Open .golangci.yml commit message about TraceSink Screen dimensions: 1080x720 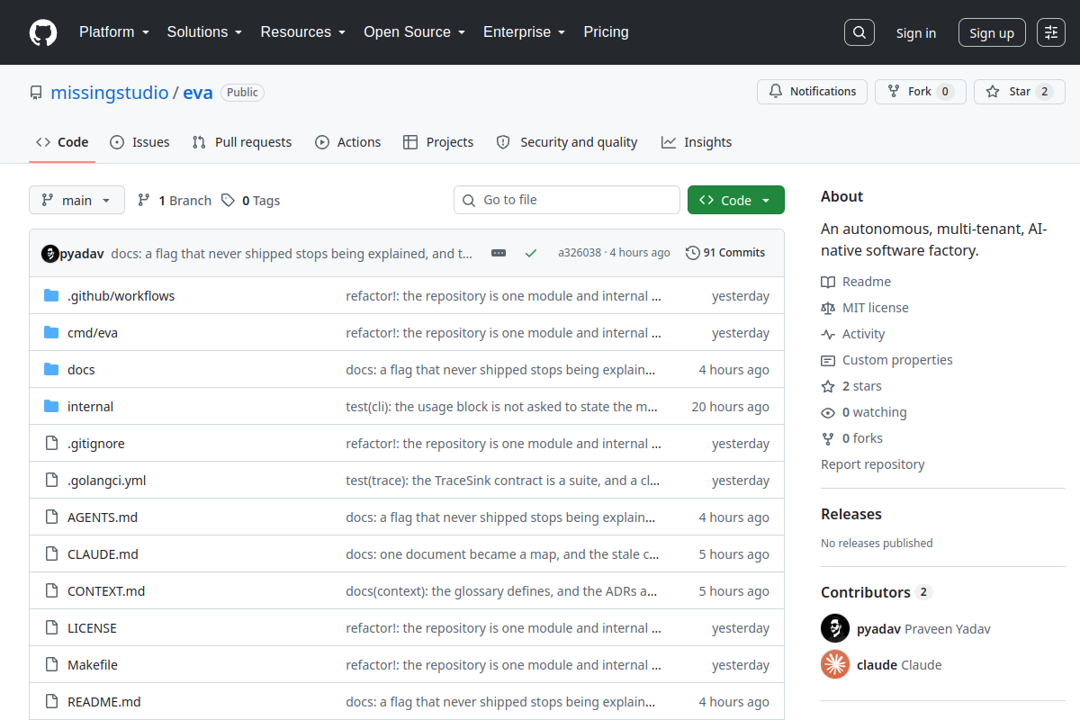tap(503, 481)
